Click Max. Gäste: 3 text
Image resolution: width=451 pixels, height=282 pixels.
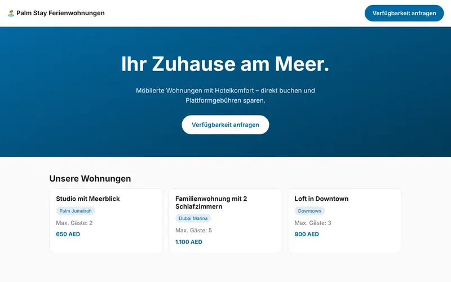(313, 223)
